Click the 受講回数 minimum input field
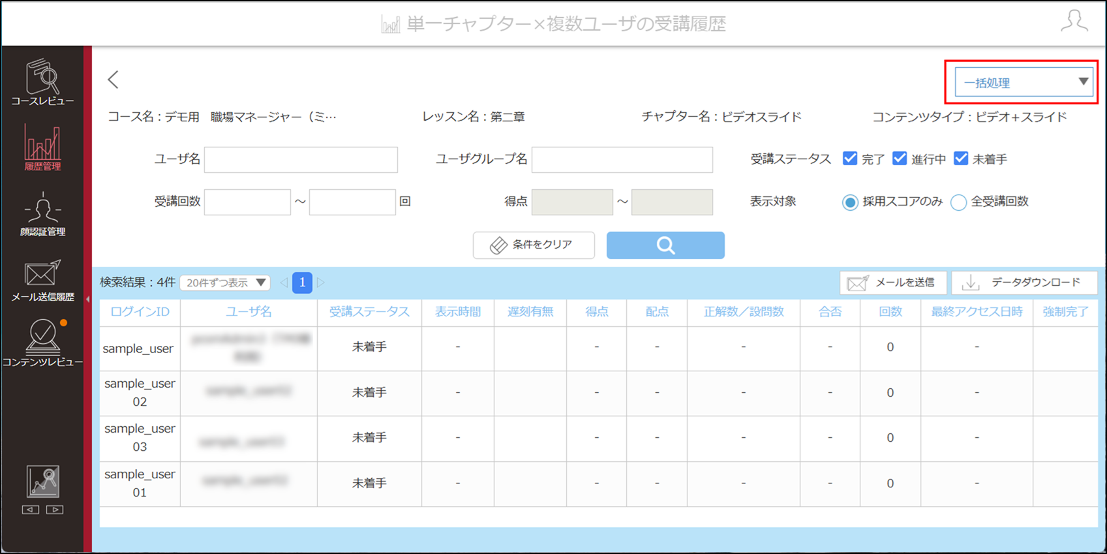Image resolution: width=1107 pixels, height=554 pixels. click(x=247, y=202)
